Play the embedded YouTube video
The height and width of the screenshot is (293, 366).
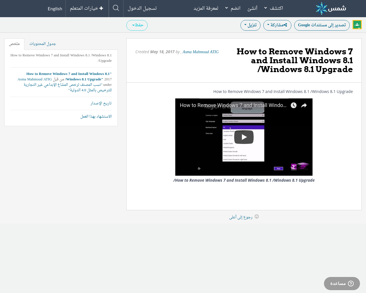[x=244, y=136]
